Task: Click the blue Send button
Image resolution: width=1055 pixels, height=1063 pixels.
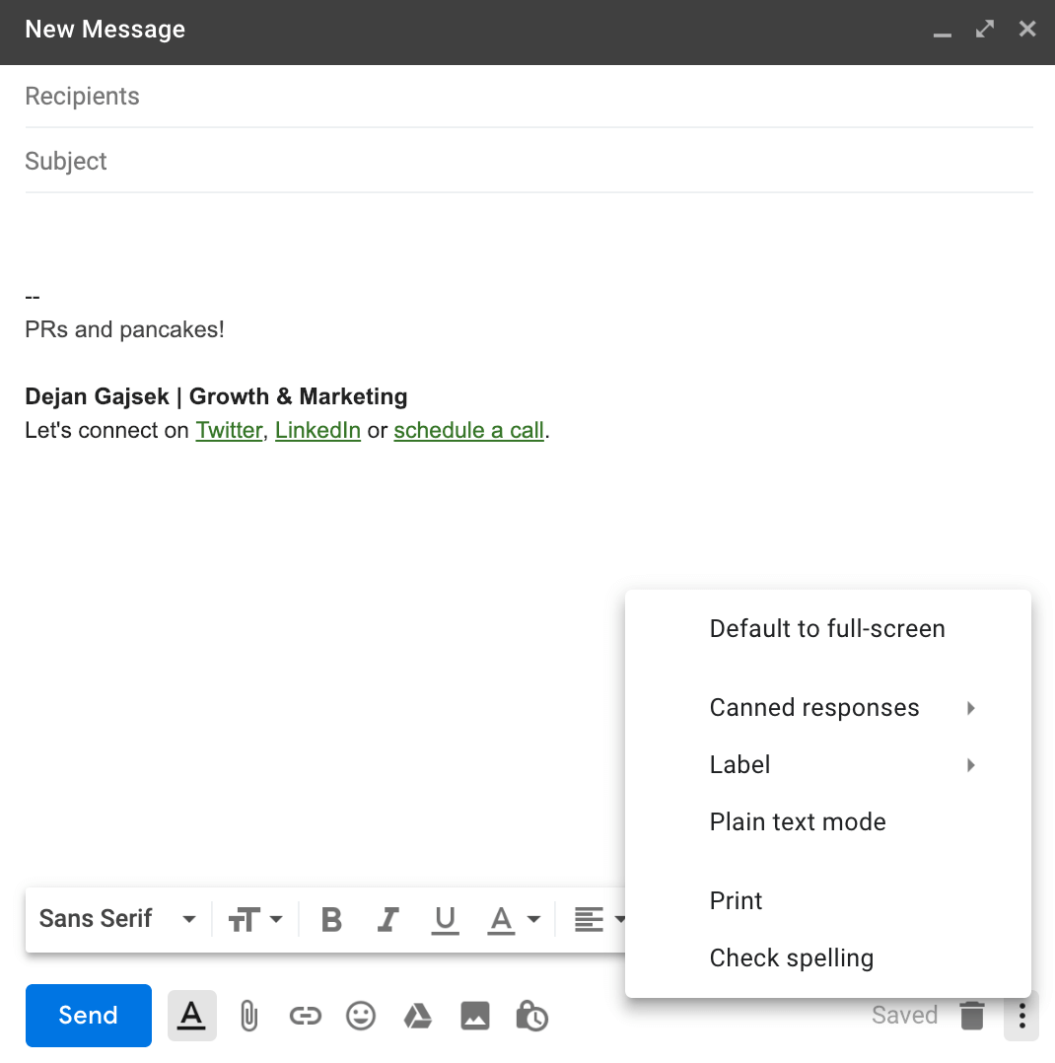Action: point(88,1016)
